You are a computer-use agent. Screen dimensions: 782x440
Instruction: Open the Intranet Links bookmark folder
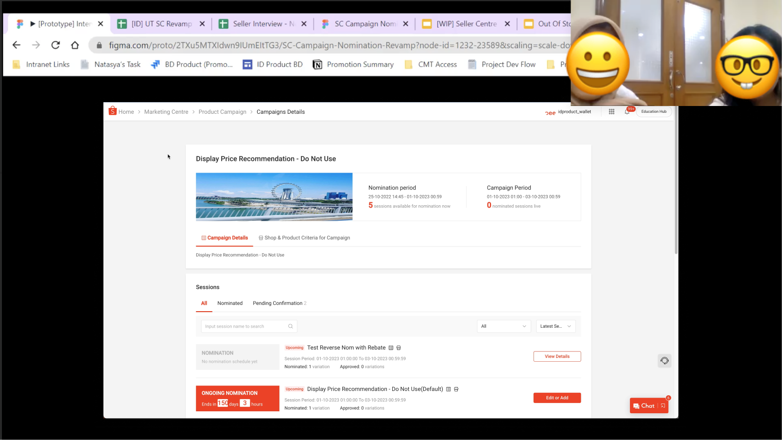[41, 64]
